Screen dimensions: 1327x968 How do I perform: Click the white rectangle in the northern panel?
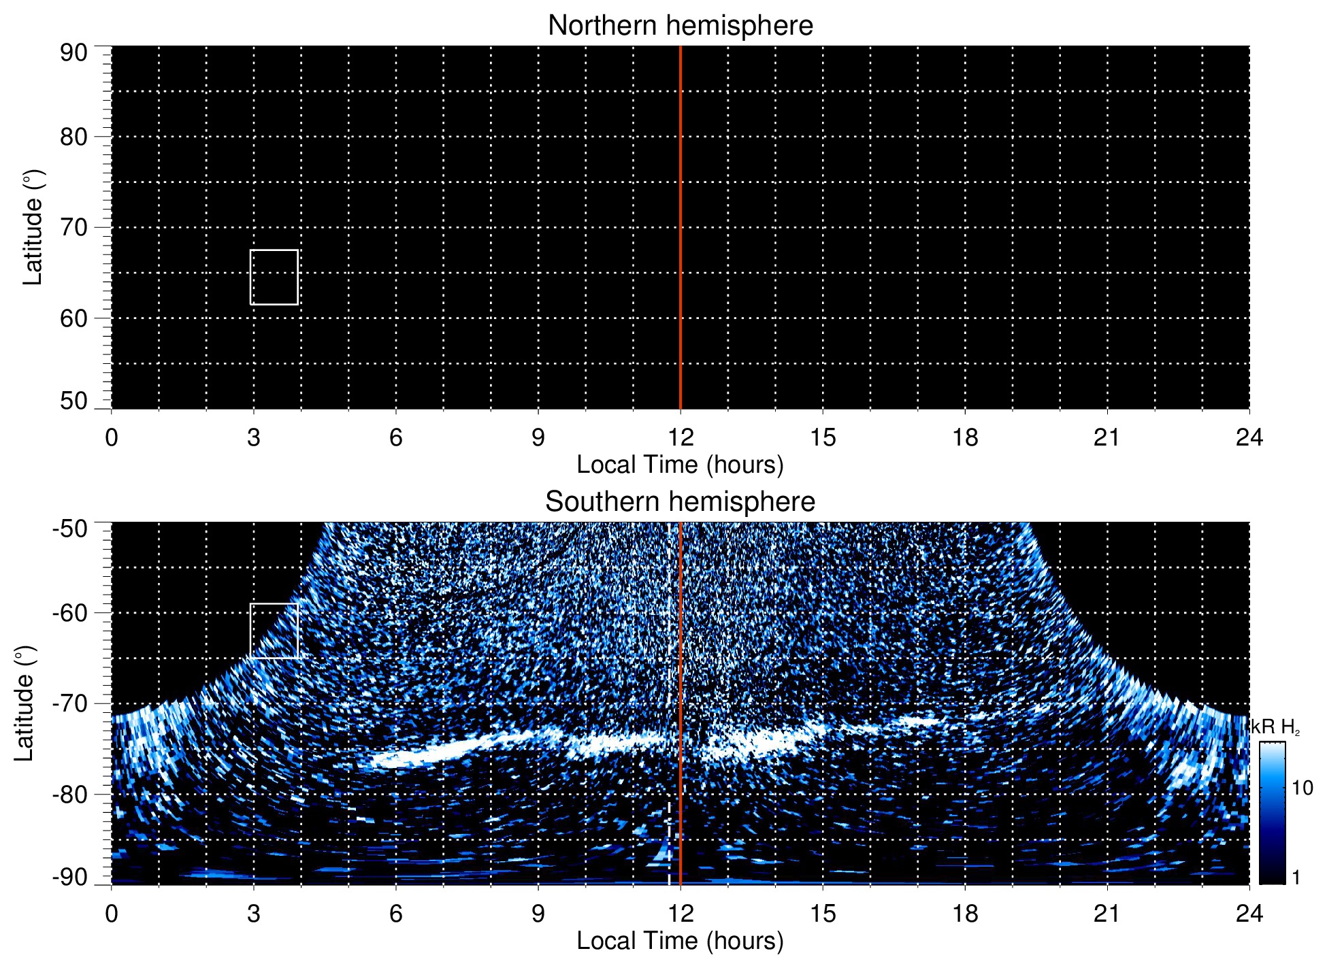[274, 278]
